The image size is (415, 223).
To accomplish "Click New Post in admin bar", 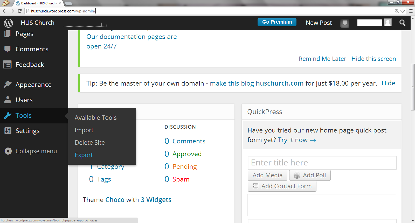I will [319, 23].
